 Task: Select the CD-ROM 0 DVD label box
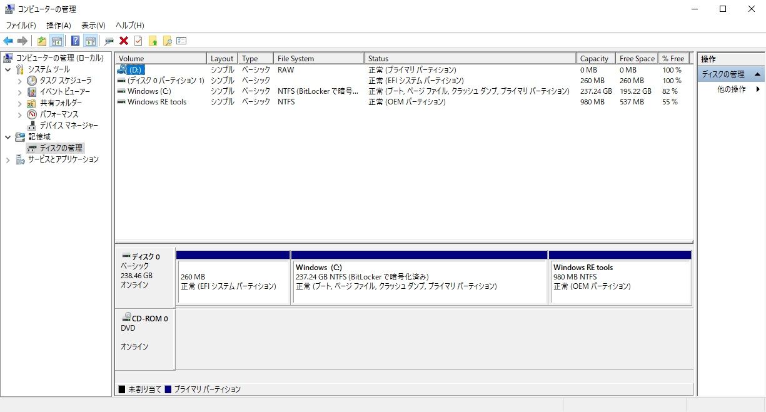(x=145, y=339)
